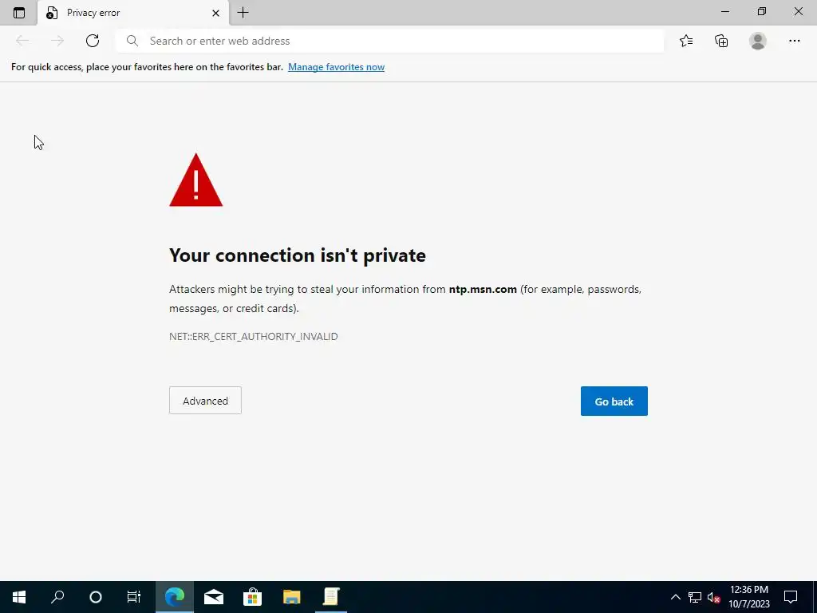Image resolution: width=817 pixels, height=613 pixels.
Task: Open the Favorites star icon
Action: 686,41
